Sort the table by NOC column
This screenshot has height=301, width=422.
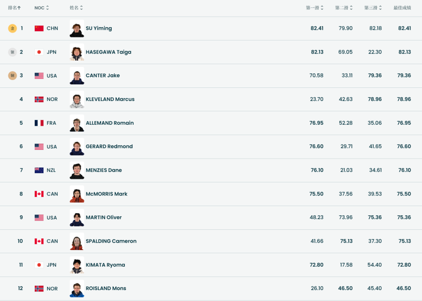click(42, 8)
